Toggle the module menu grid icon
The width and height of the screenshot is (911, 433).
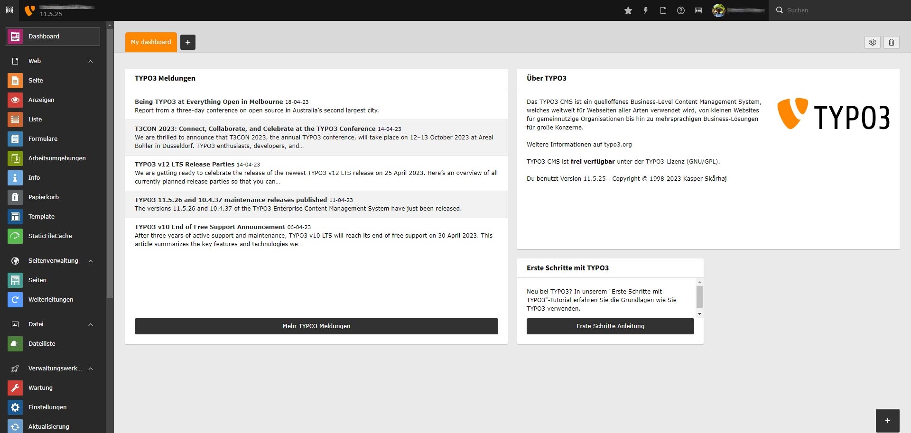click(9, 10)
